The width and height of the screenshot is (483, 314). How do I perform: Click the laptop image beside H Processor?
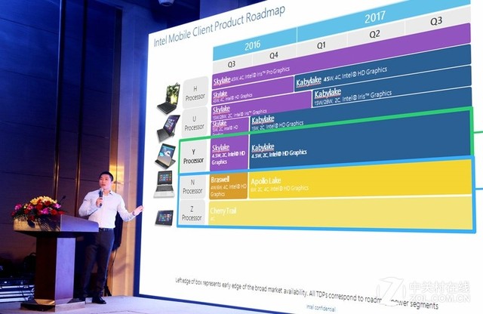click(x=168, y=99)
